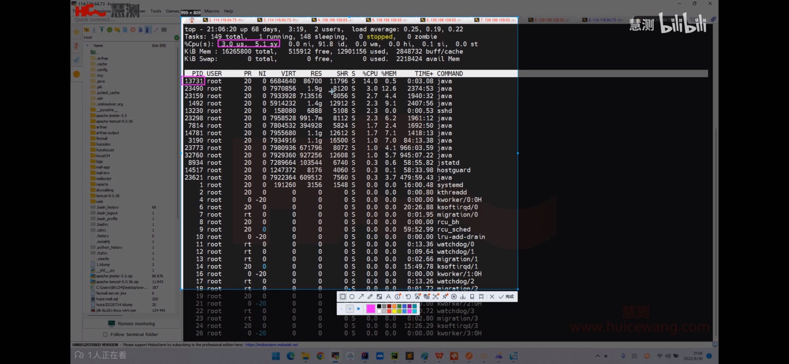Choose the yellow color swatch
The image size is (789, 364).
tap(394, 311)
